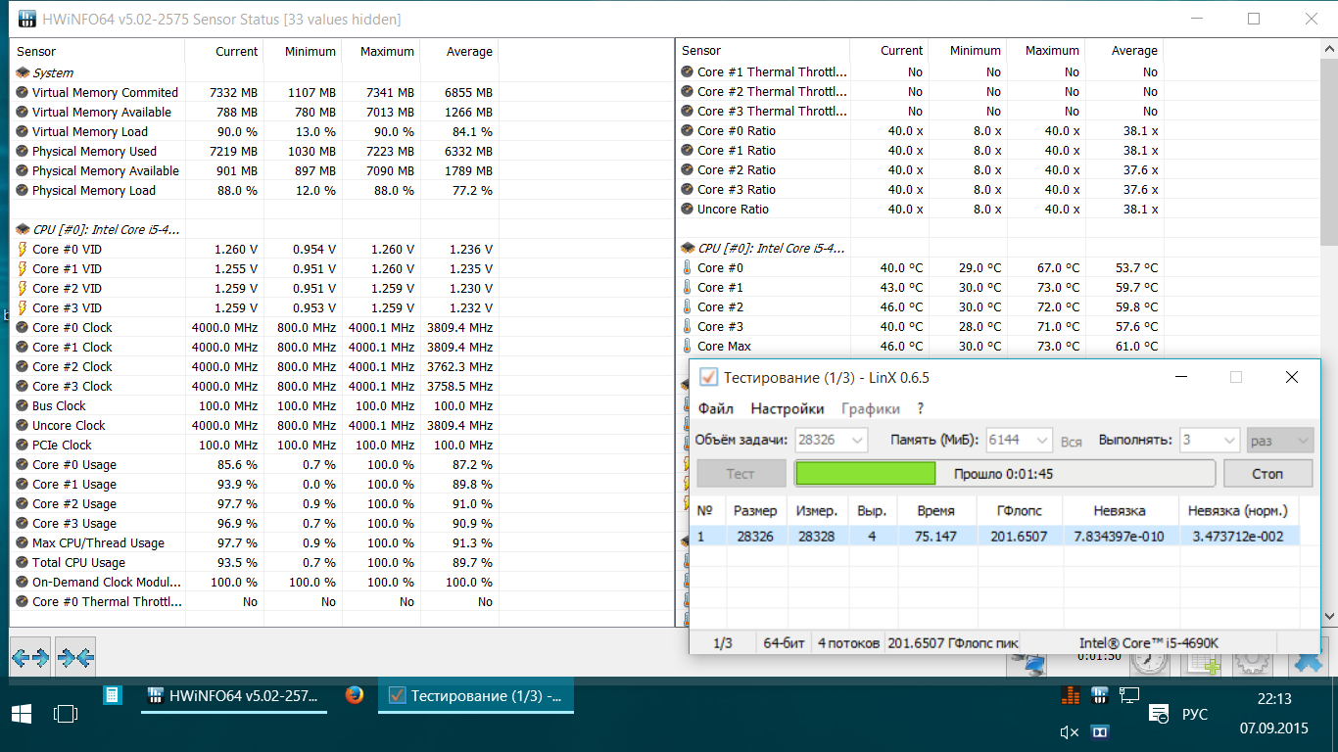Viewport: 1338px width, 752px height.
Task: Click the muted volume icon in tray
Action: [x=1070, y=731]
